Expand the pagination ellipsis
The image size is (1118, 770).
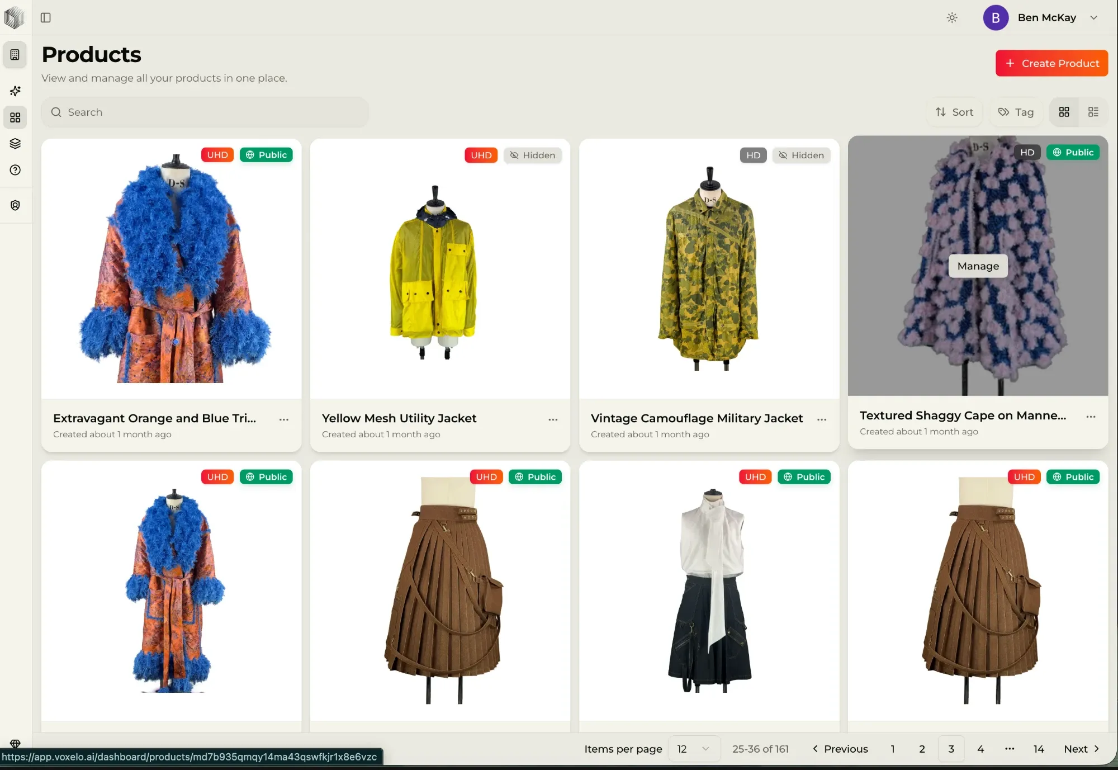coord(1010,749)
